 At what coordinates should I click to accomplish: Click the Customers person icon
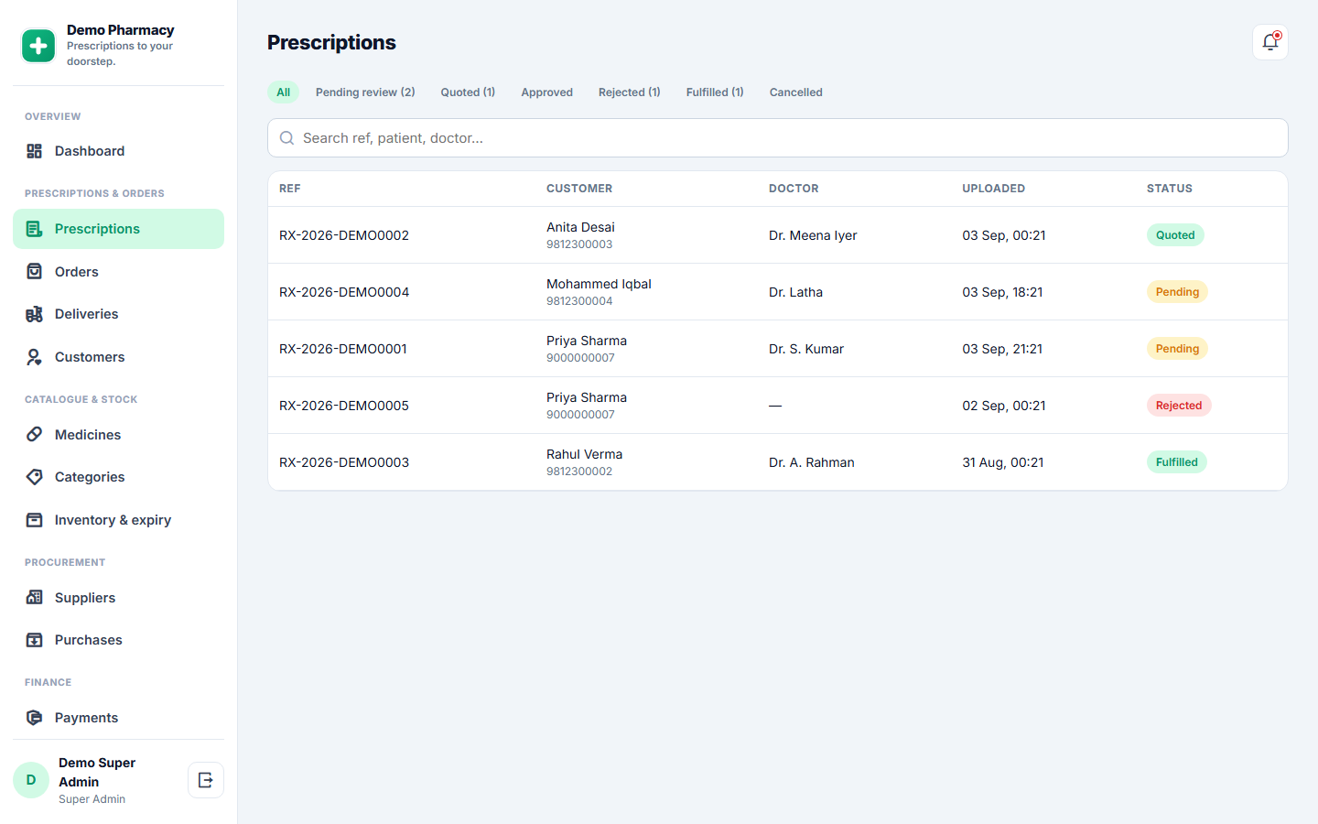(34, 357)
